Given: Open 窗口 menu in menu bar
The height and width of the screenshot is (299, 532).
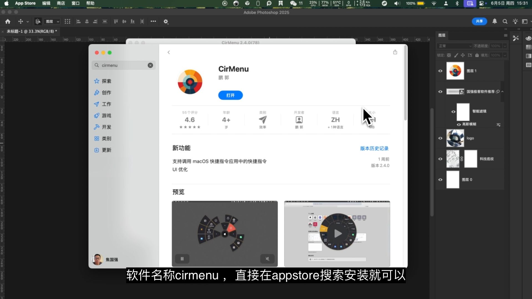Looking at the screenshot, I should [x=75, y=3].
